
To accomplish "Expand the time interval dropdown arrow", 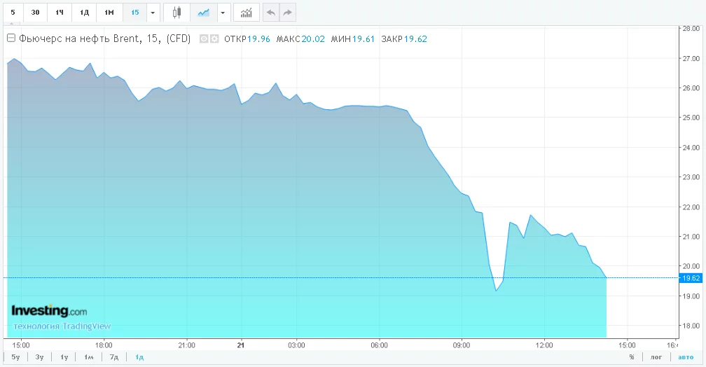I will click(153, 12).
